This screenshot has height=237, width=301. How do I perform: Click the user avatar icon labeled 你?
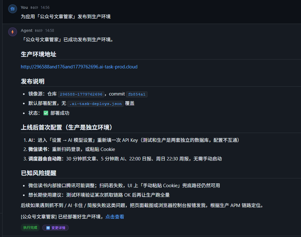tap(13, 9)
